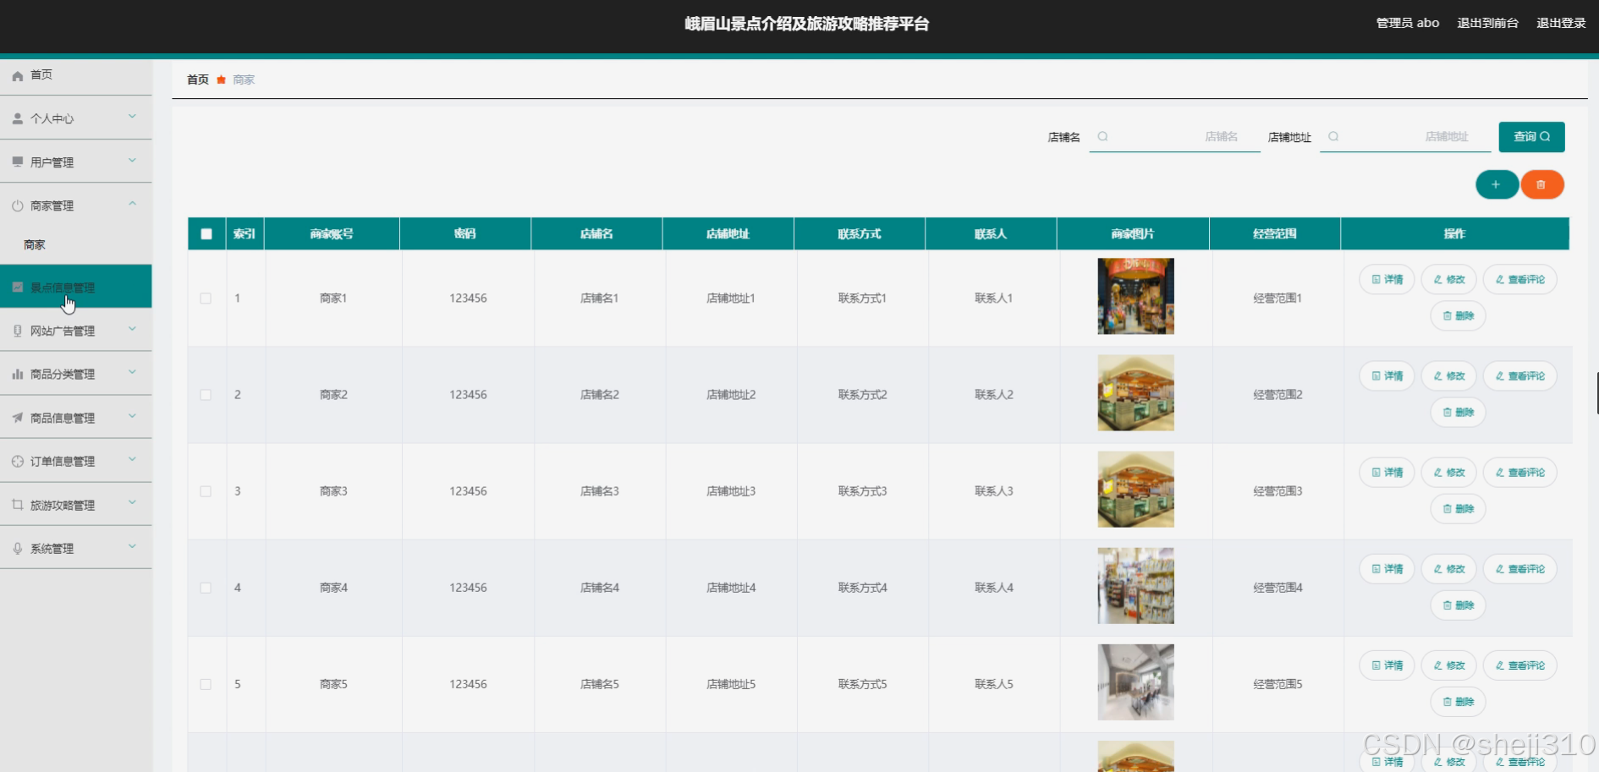Click the globe icon next to 订单信息管理
This screenshot has width=1599, height=772.
(x=17, y=461)
